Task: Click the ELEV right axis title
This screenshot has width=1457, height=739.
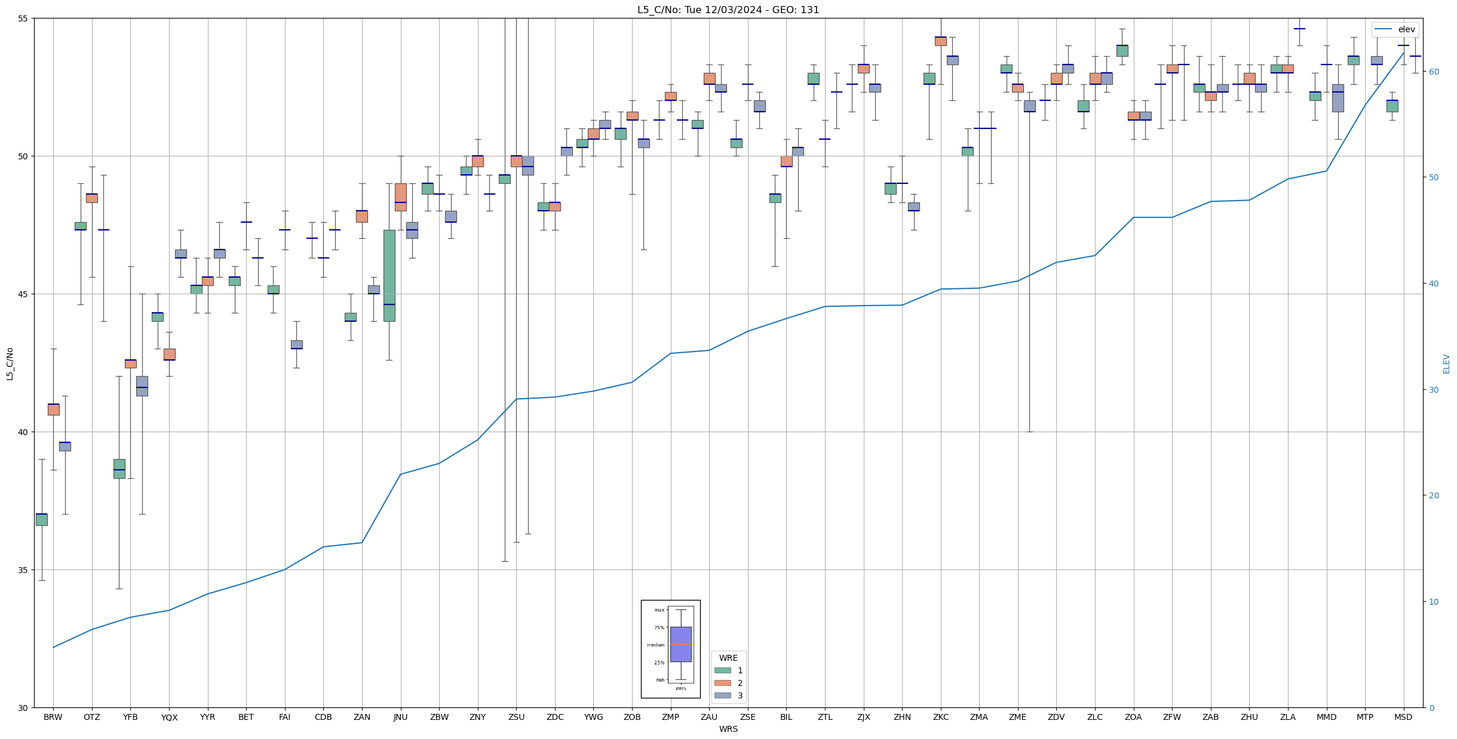Action: pyautogui.click(x=1446, y=363)
